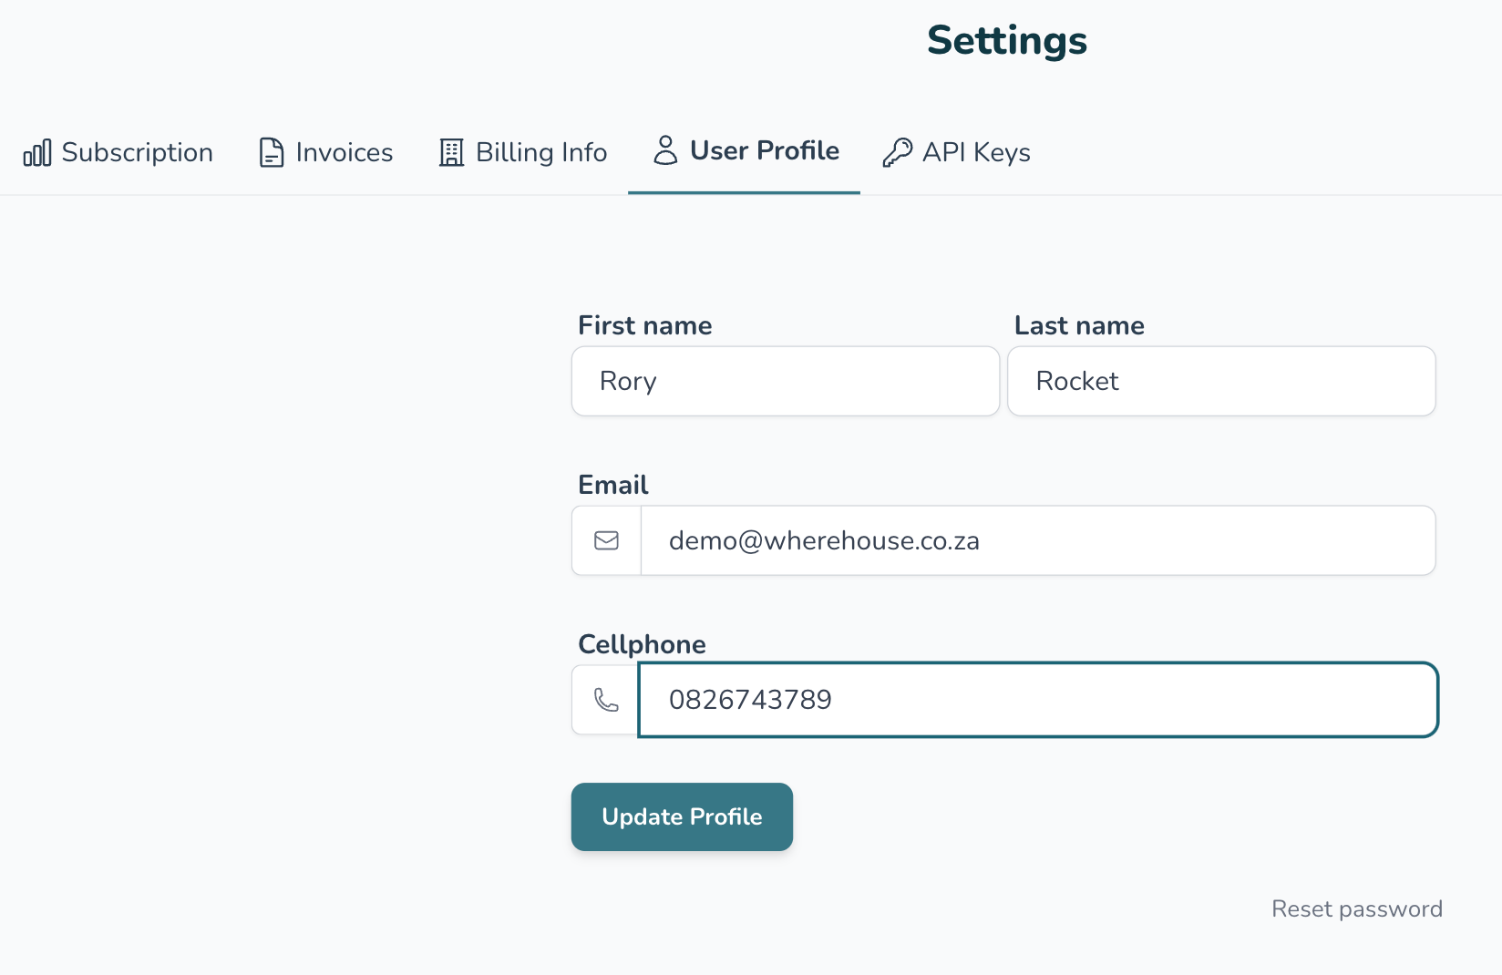Click the envelope icon in Email field
This screenshot has height=975, width=1502.
click(x=606, y=541)
